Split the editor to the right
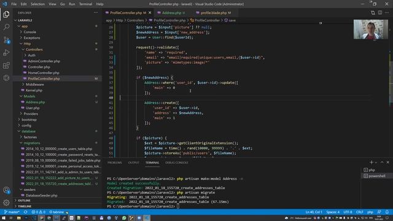The height and width of the screenshot is (221, 393). click(380, 12)
